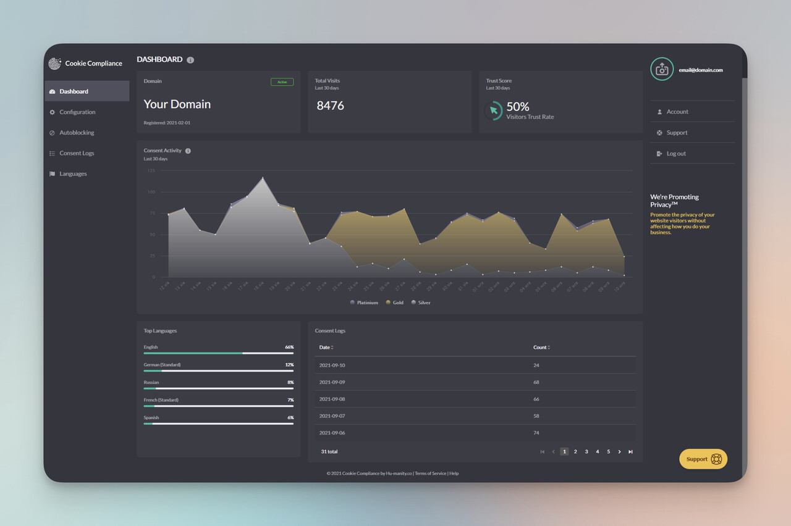
Task: Select page 3 in pagination
Action: point(586,452)
